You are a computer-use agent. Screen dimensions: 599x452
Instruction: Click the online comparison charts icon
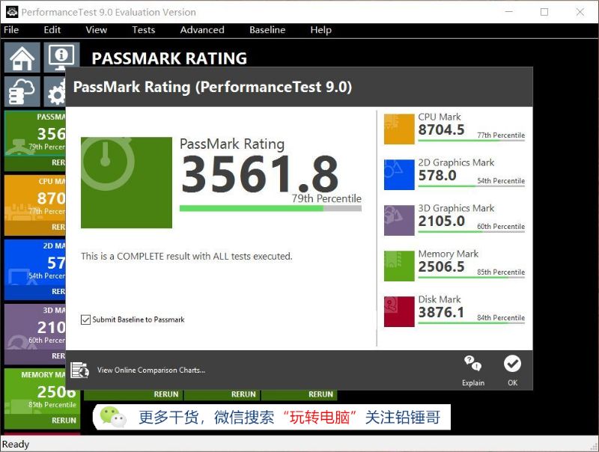79,370
